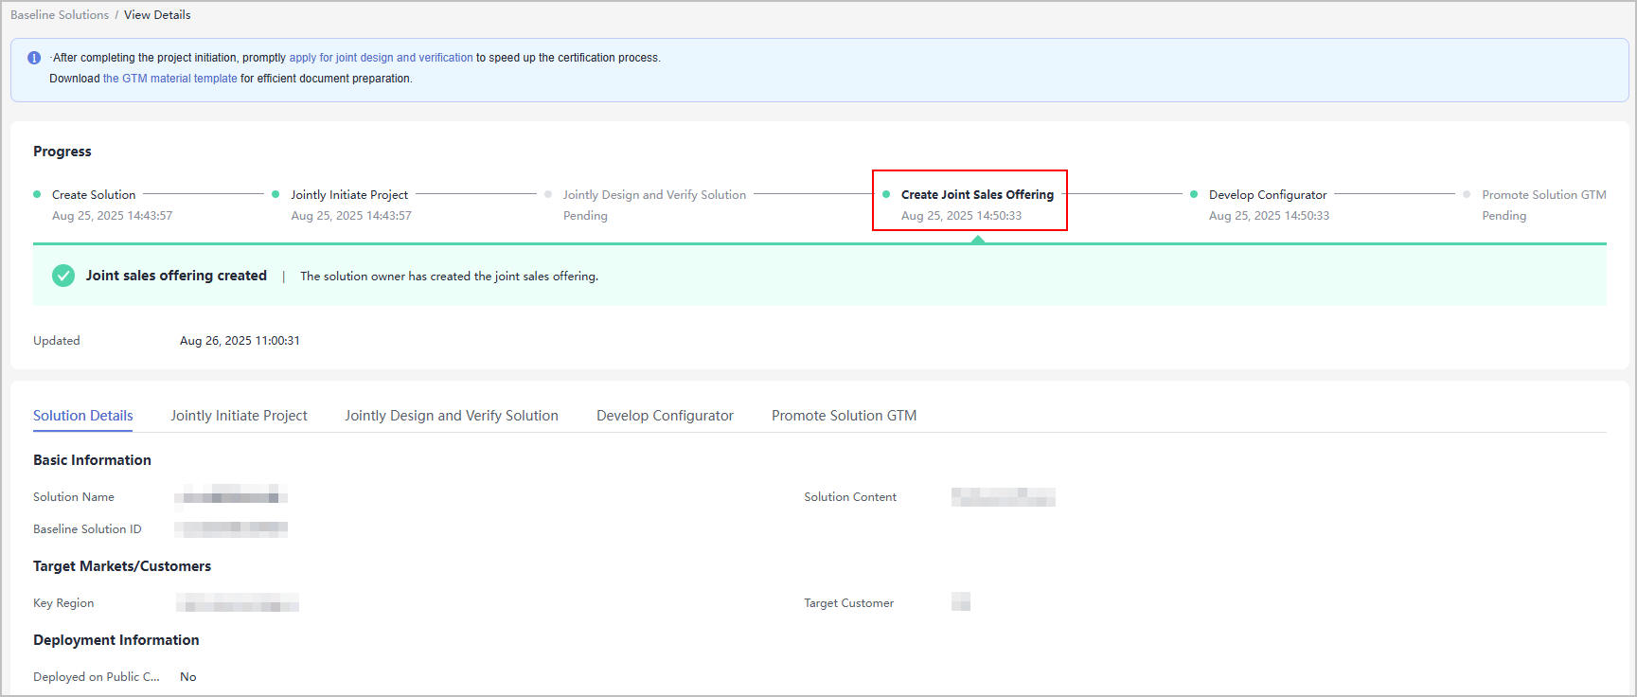The width and height of the screenshot is (1637, 697).
Task: Click the Develop Configurator step dot
Action: [1194, 194]
